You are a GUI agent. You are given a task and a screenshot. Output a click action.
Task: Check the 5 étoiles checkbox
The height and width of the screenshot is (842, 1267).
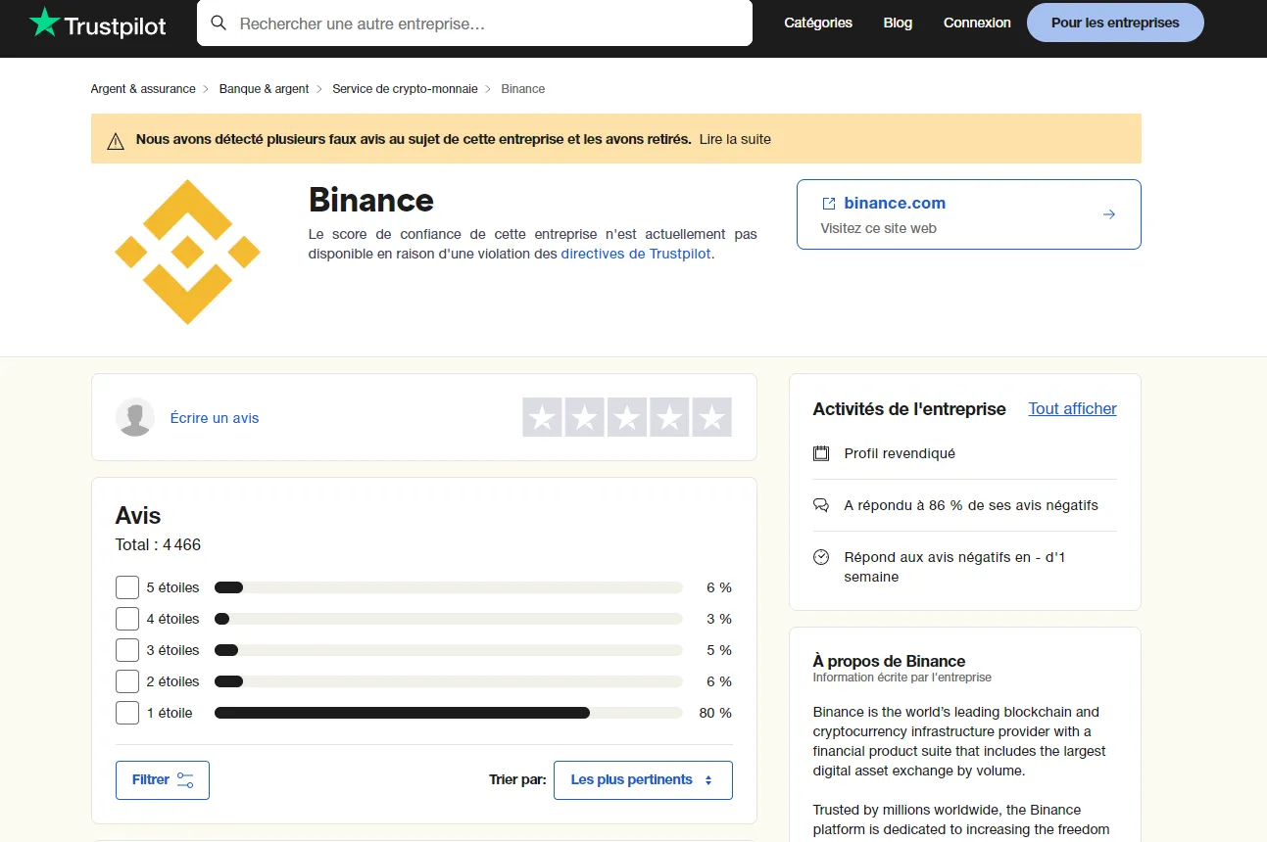pyautogui.click(x=127, y=587)
